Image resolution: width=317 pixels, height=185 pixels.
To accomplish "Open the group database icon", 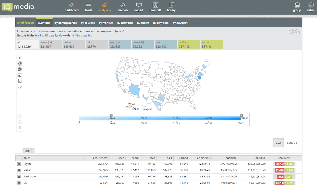I will (x=297, y=5).
